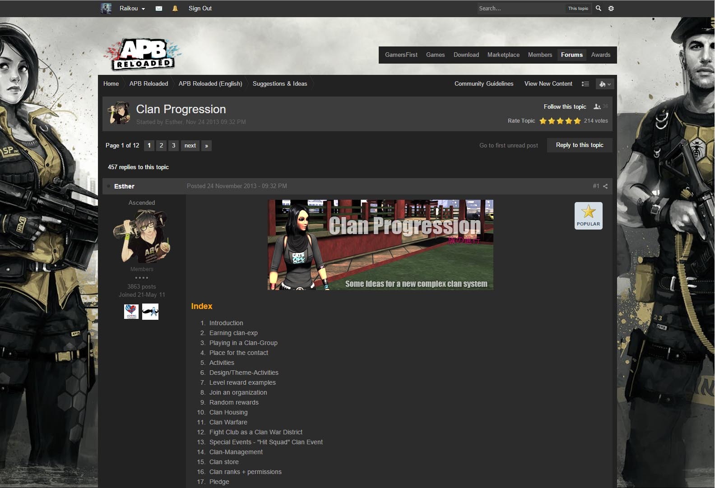Click the followers people icon
This screenshot has height=488, width=715.
(597, 106)
